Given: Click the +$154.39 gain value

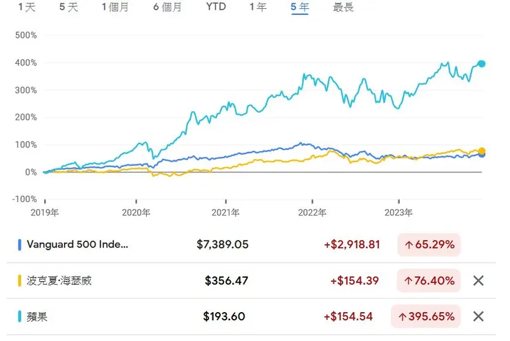Looking at the screenshot, I should click(354, 280).
